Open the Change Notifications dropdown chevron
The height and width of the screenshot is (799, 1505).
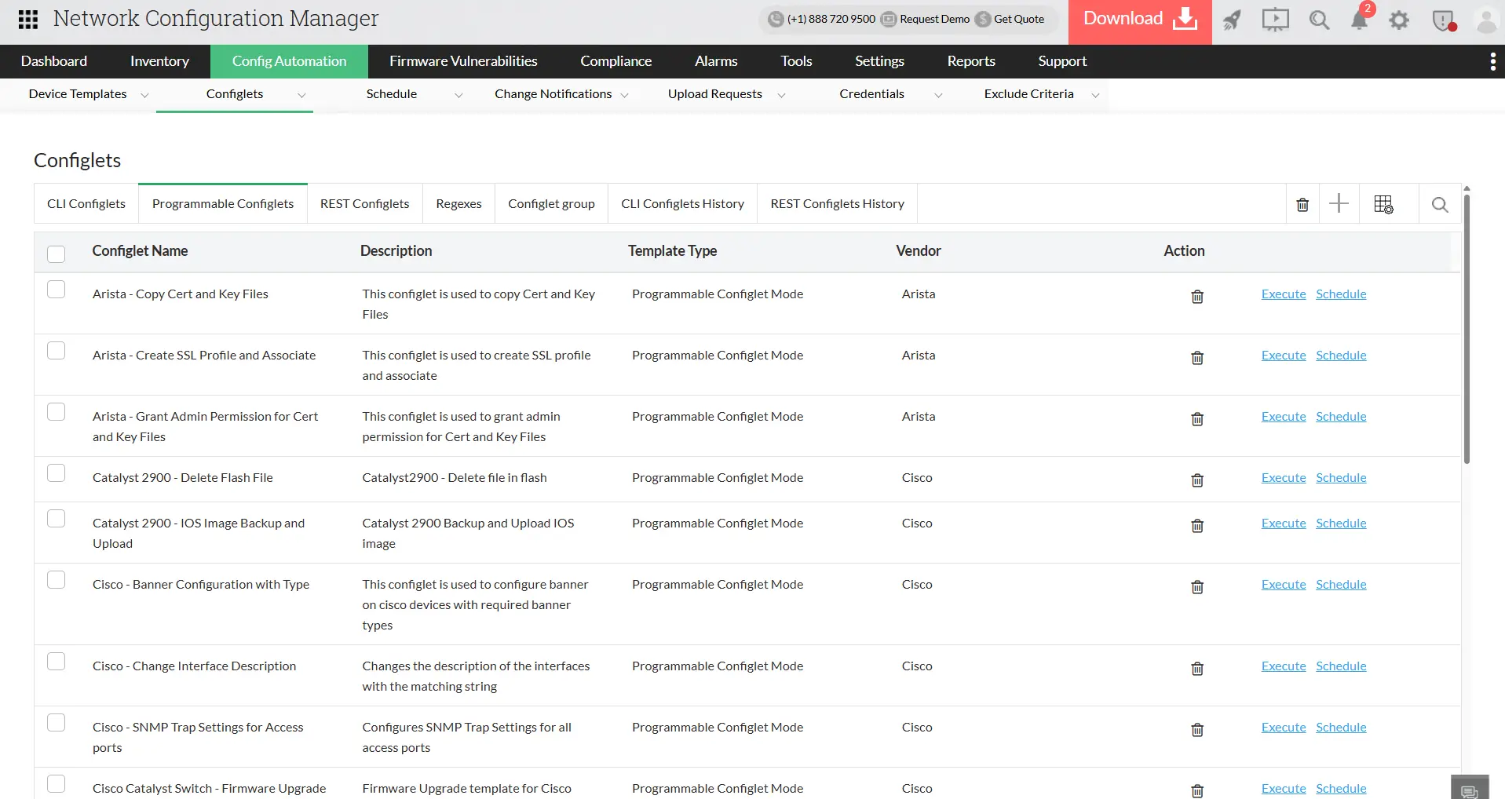click(x=624, y=95)
